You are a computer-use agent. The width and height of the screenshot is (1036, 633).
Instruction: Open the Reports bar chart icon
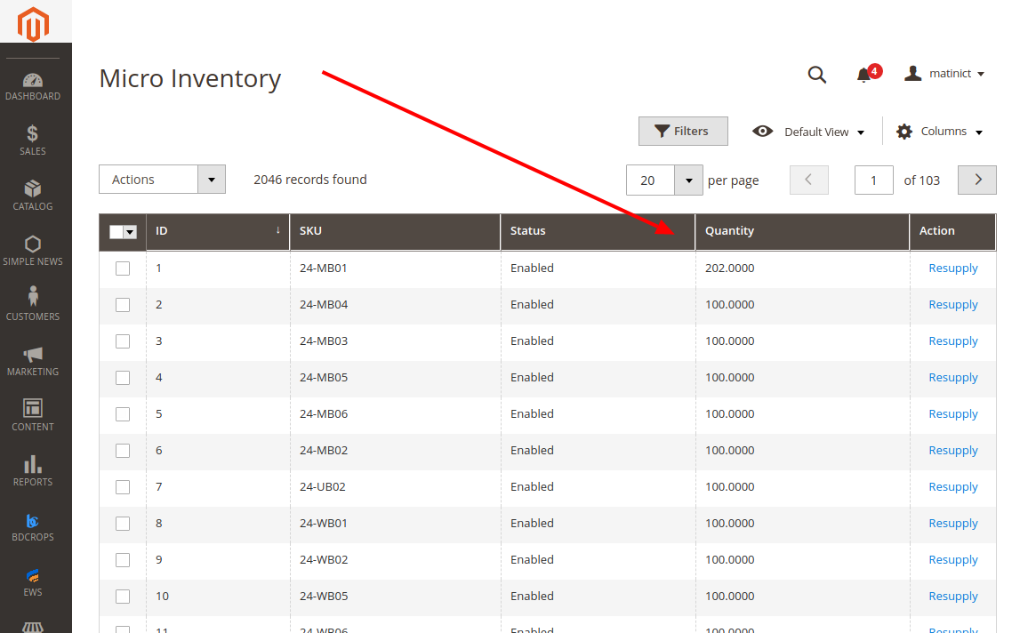(33, 464)
